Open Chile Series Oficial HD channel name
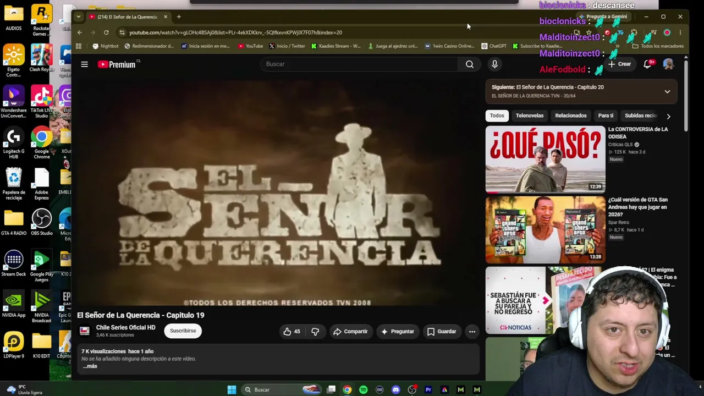Image resolution: width=704 pixels, height=396 pixels. click(125, 327)
